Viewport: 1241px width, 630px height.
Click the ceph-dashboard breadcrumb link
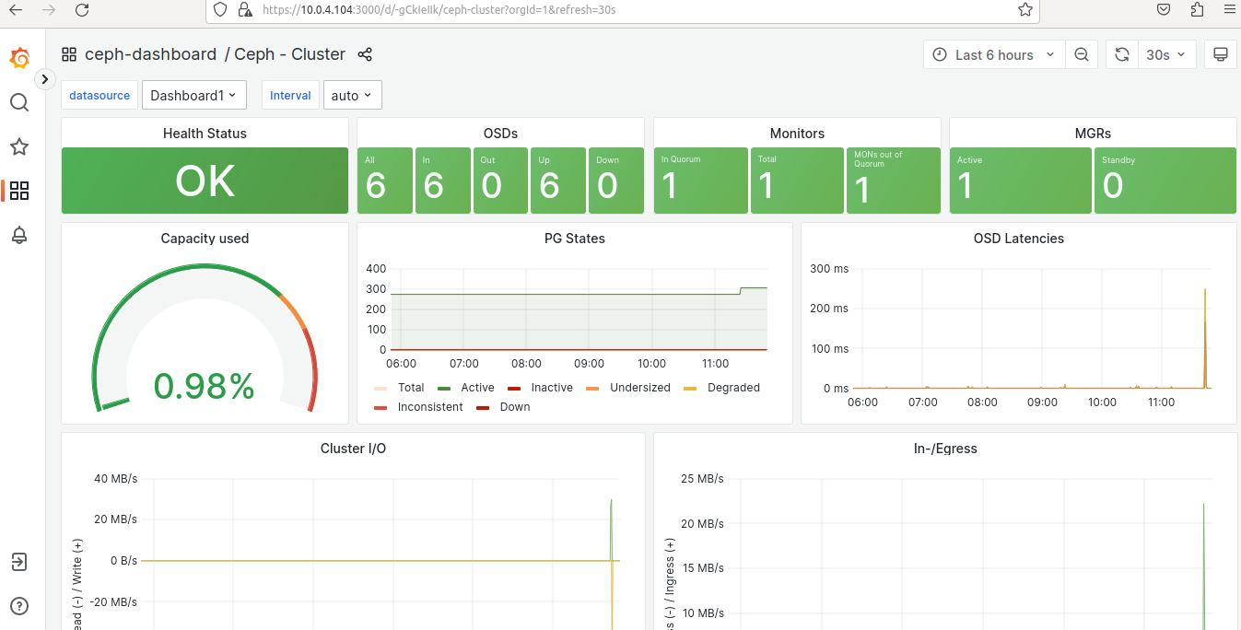[x=150, y=54]
